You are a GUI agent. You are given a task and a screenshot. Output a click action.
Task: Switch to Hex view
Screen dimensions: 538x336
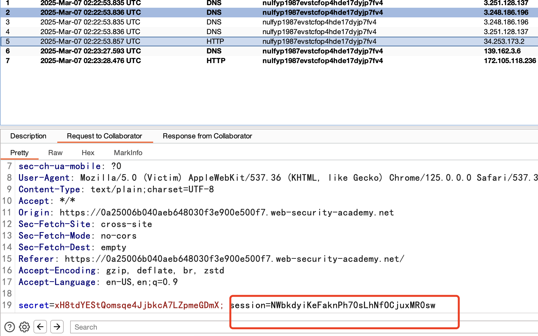point(88,153)
